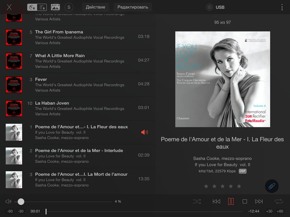Toggle the AUTO artwork image icon

point(55,7)
